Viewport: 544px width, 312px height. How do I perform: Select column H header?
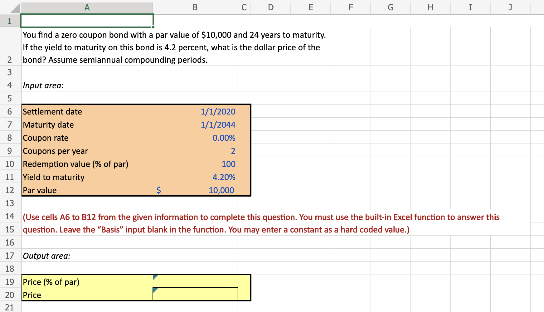[x=430, y=7]
